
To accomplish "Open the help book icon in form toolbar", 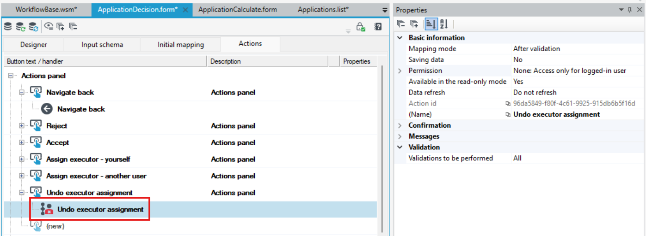I will coord(378,27).
